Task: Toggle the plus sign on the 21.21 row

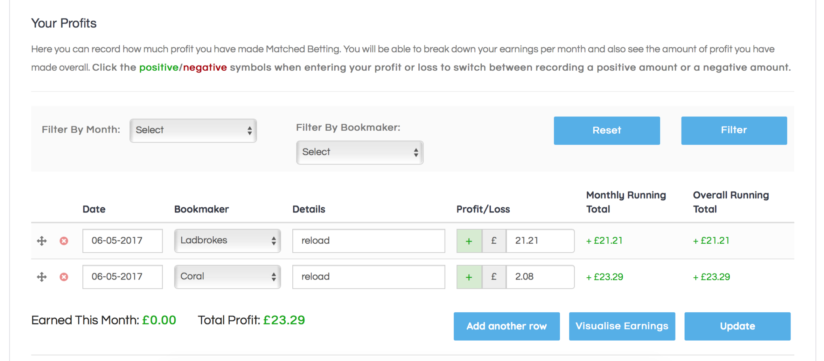Action: pos(469,241)
